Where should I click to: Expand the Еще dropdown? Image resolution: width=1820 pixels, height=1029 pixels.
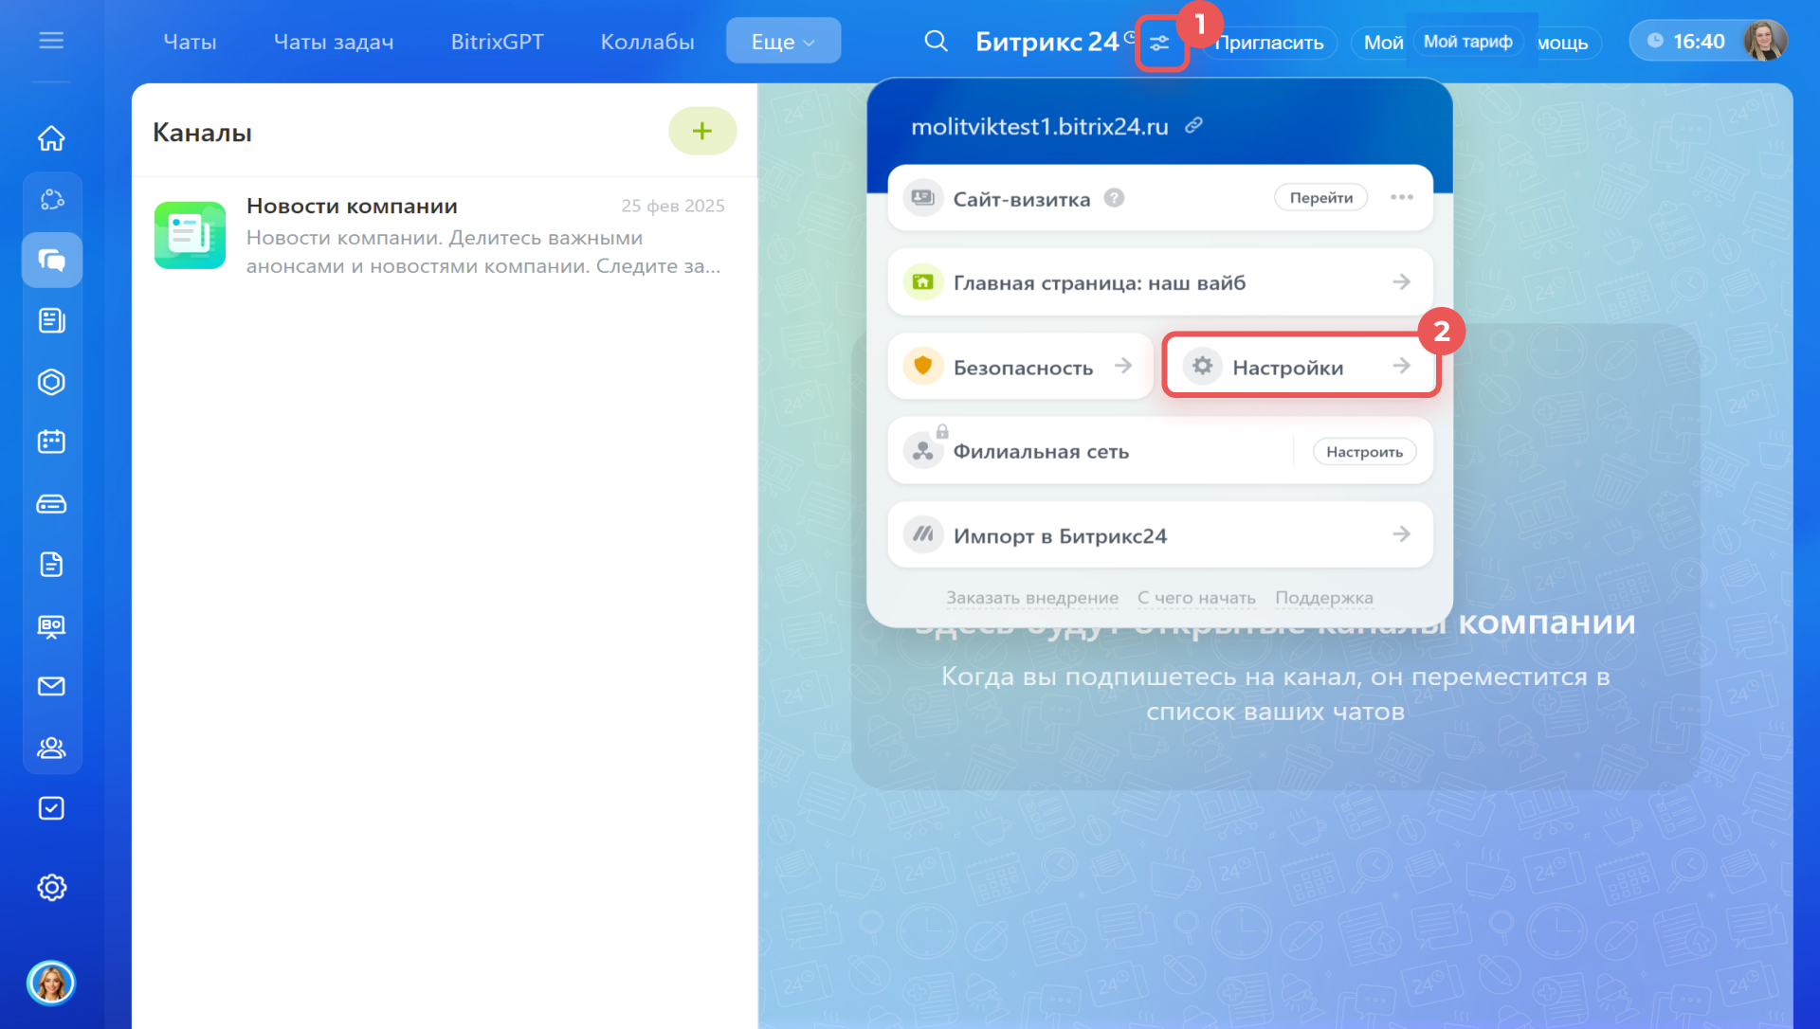tap(783, 42)
